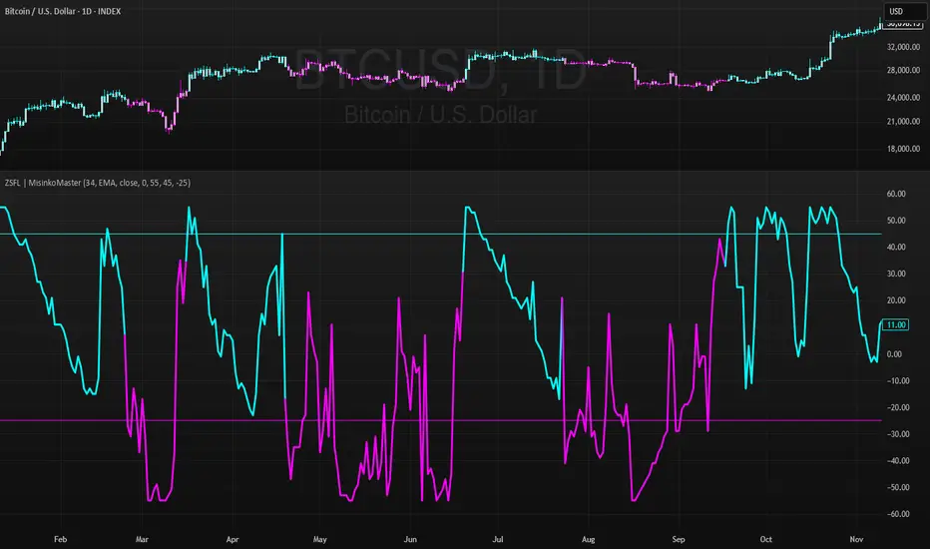The image size is (930, 549).
Task: Select the ZSFL MisinkoMaster indicator legend
Action: [x=97, y=183]
